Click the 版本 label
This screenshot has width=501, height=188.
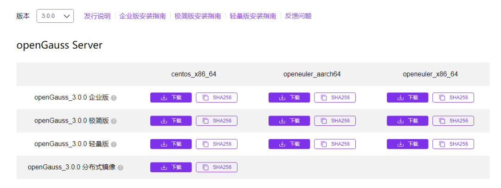(x=23, y=16)
